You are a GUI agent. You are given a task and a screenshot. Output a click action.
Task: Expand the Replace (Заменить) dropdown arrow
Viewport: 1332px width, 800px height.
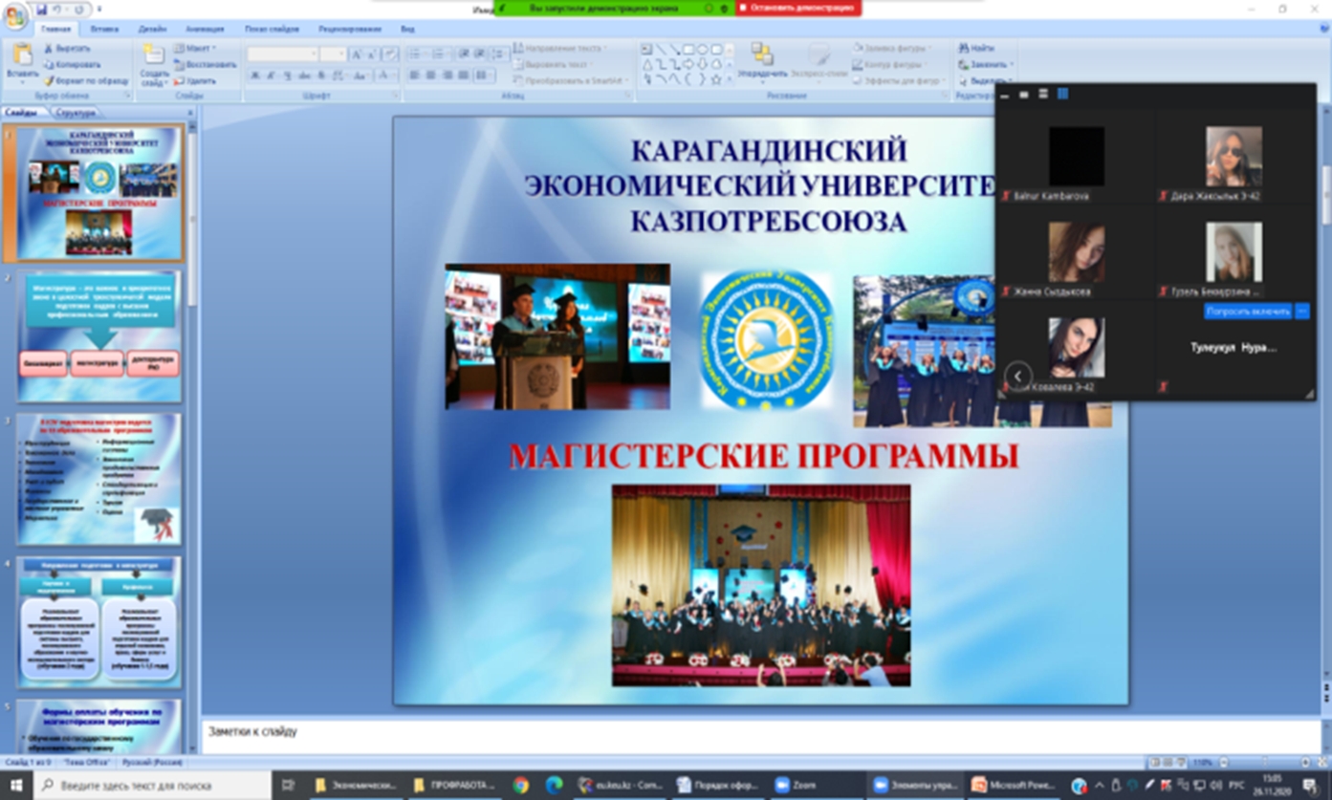(1012, 65)
